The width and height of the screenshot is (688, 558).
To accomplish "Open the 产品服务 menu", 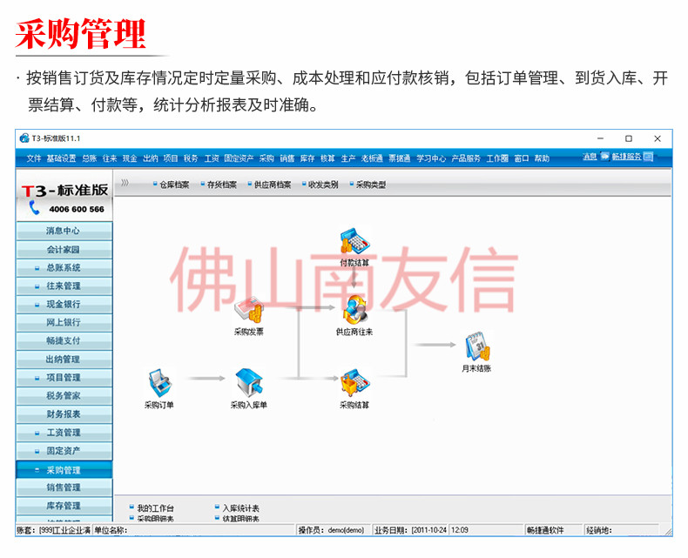I will (466, 158).
